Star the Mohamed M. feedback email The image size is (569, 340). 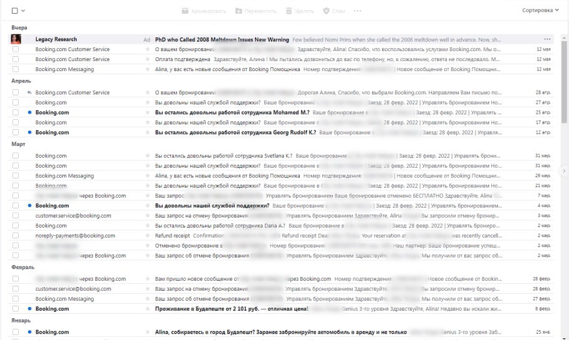(x=147, y=112)
